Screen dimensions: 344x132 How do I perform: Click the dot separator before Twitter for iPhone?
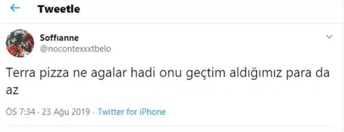(94, 112)
